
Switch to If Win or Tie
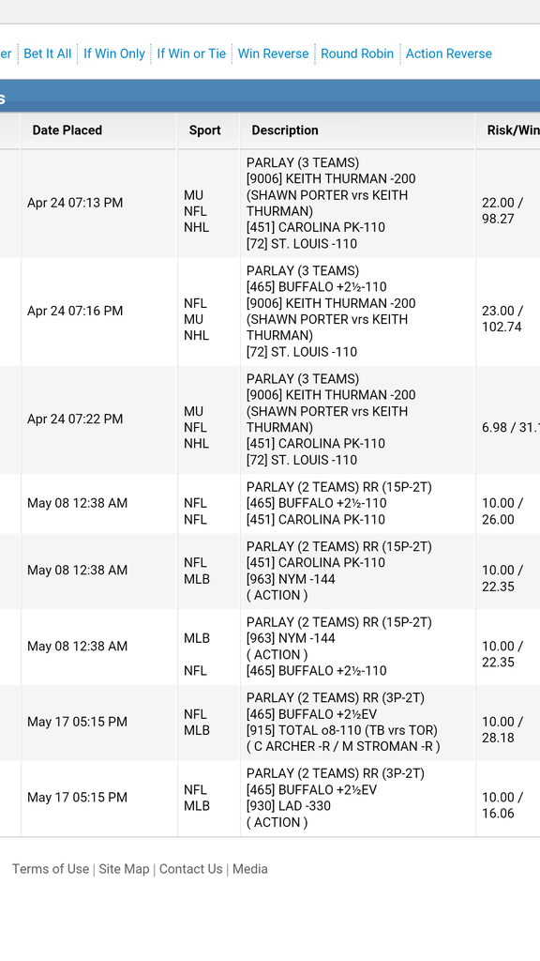tap(191, 53)
